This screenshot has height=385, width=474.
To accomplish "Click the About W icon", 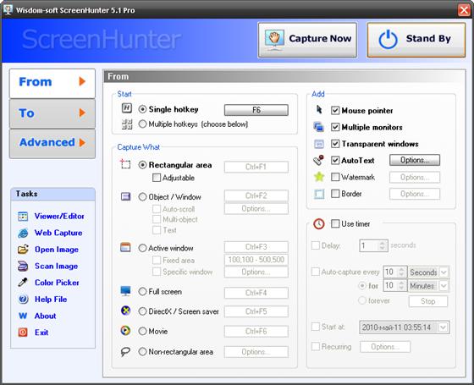I will click(23, 316).
